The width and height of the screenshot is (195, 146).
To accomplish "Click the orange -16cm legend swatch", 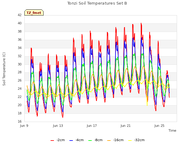I will 109,141.
